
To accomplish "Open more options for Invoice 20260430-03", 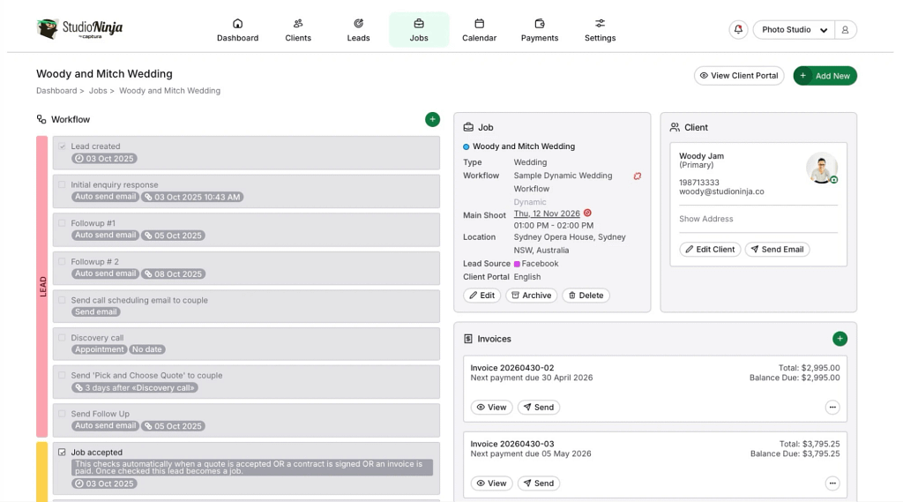I will (x=832, y=483).
